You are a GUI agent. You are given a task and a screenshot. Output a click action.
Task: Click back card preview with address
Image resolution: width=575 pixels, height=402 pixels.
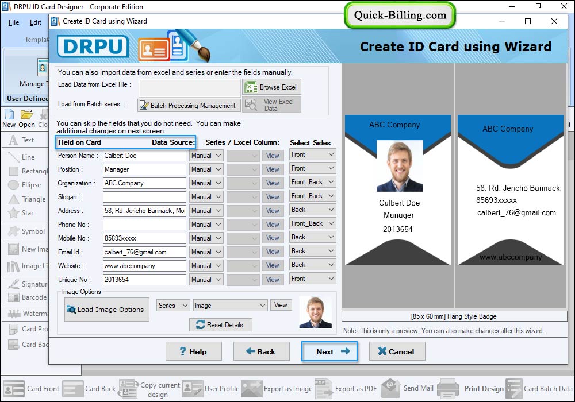point(511,190)
